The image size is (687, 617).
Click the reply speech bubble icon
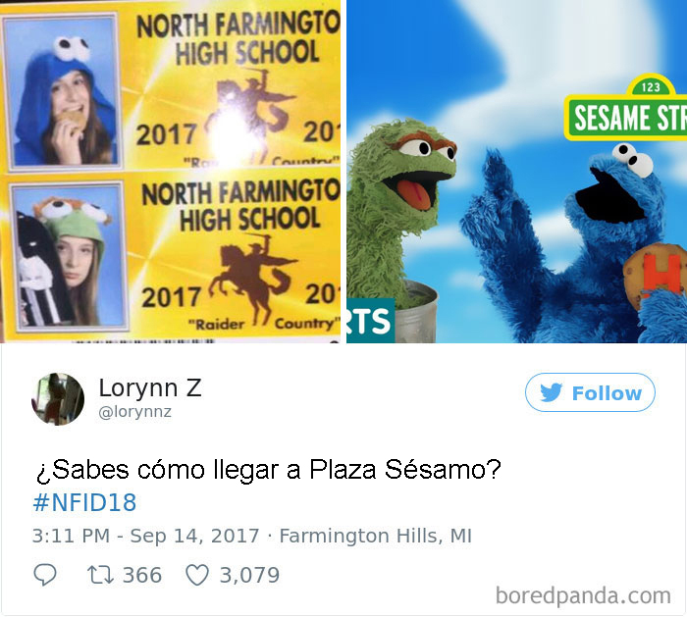[x=45, y=575]
